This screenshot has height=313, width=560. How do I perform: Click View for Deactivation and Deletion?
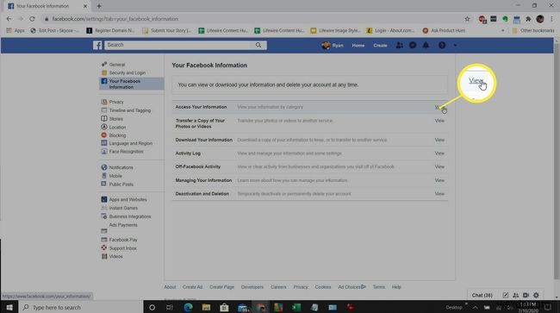pyautogui.click(x=439, y=194)
